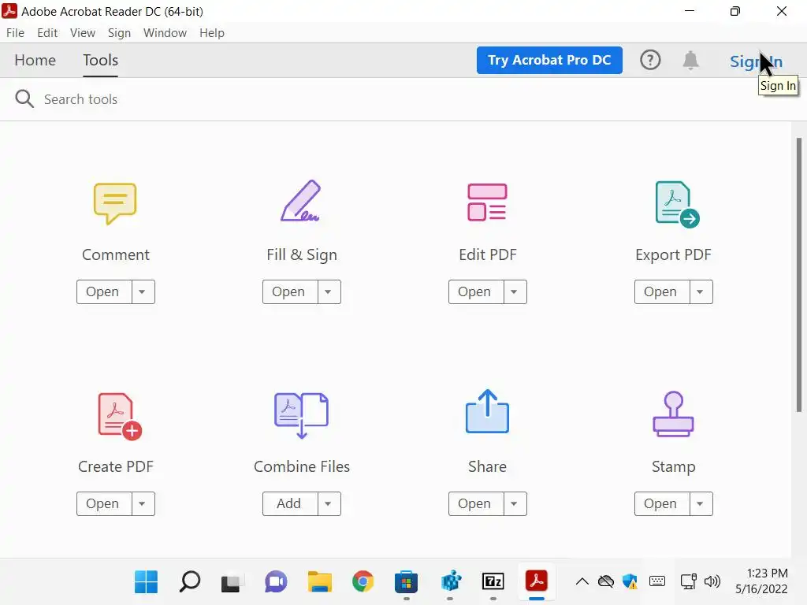Viewport: 807px width, 605px height.
Task: Select the Tools tab
Action: click(x=100, y=60)
